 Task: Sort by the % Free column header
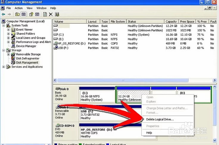(x=202, y=21)
